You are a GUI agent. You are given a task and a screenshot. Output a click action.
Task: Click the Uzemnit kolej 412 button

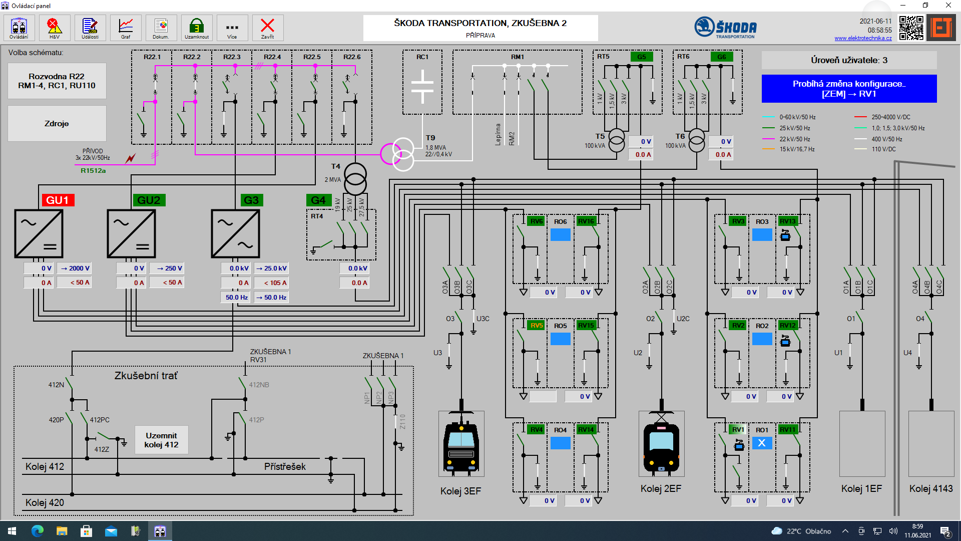[x=161, y=440]
